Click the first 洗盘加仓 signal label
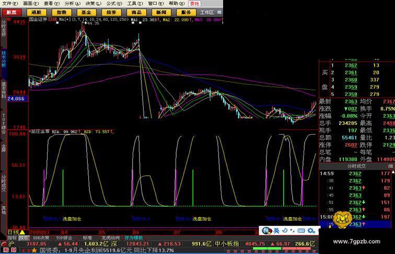This screenshot has width=395, height=254. [x=72, y=219]
